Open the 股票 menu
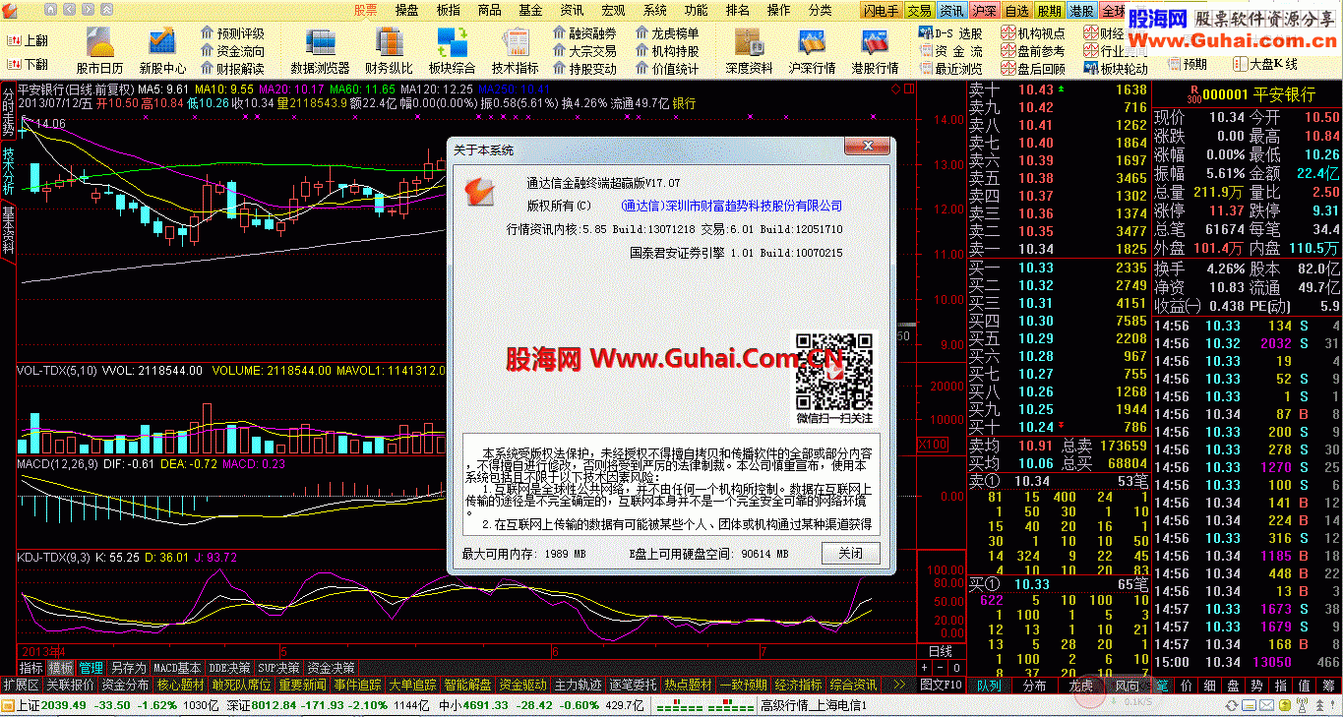 (365, 10)
